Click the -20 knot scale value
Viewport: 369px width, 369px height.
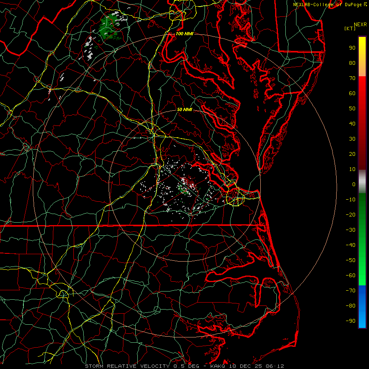click(351, 214)
